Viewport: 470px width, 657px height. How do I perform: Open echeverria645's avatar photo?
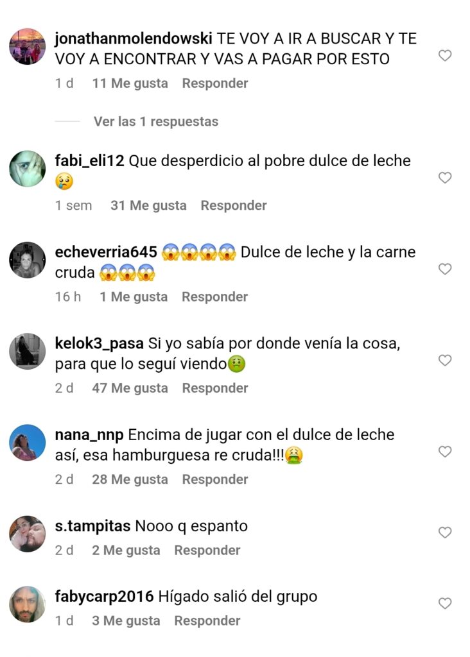tap(27, 260)
